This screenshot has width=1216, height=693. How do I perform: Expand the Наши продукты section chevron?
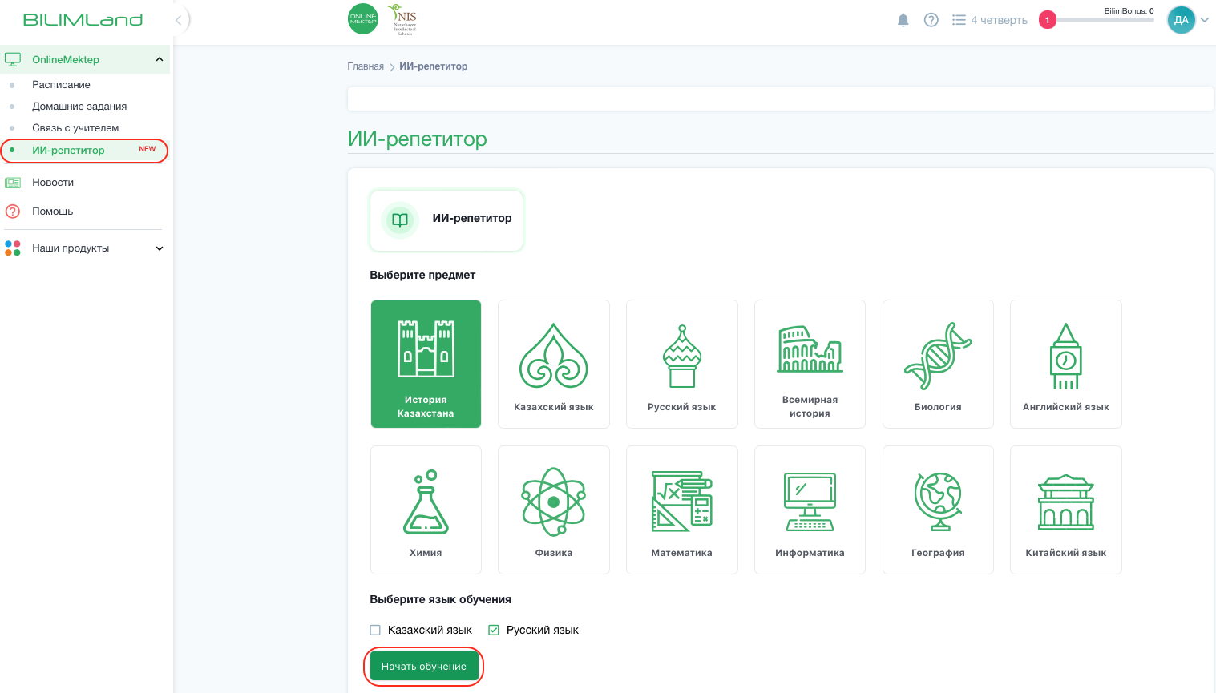coord(160,248)
